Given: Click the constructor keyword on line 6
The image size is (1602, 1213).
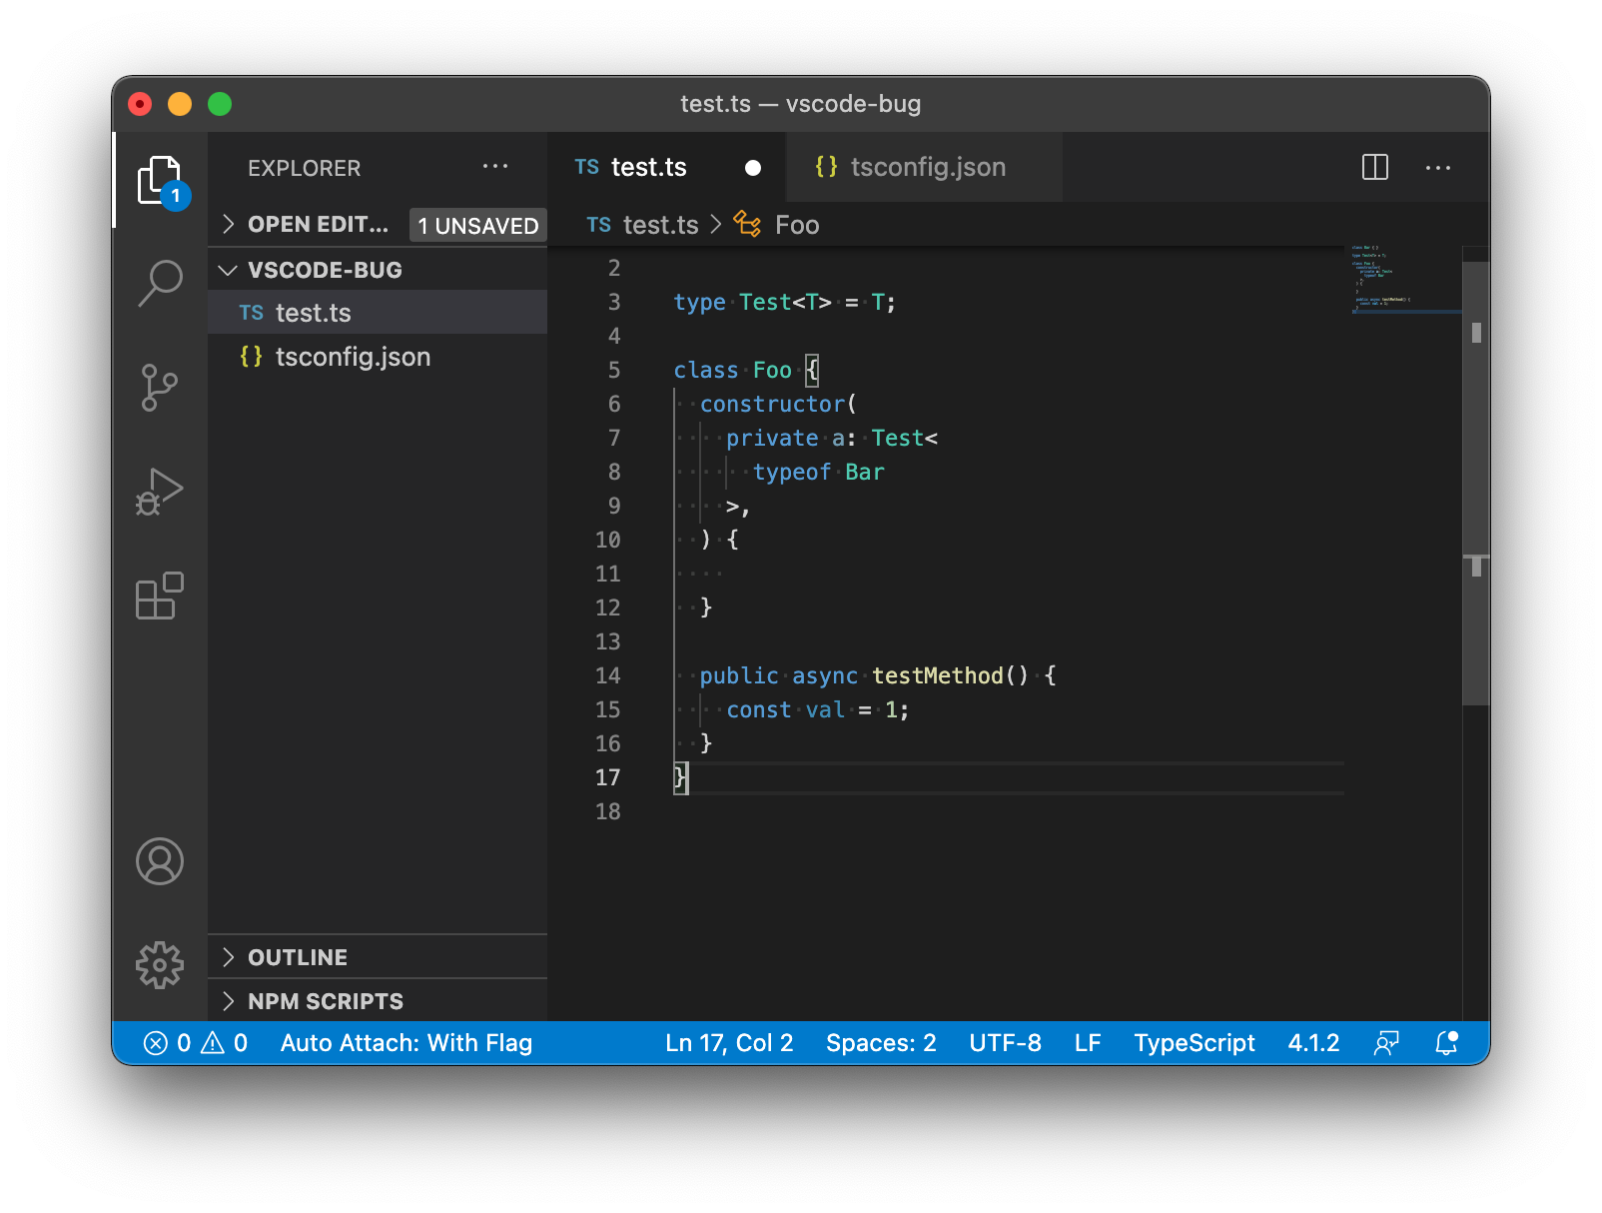Looking at the screenshot, I should click(773, 404).
